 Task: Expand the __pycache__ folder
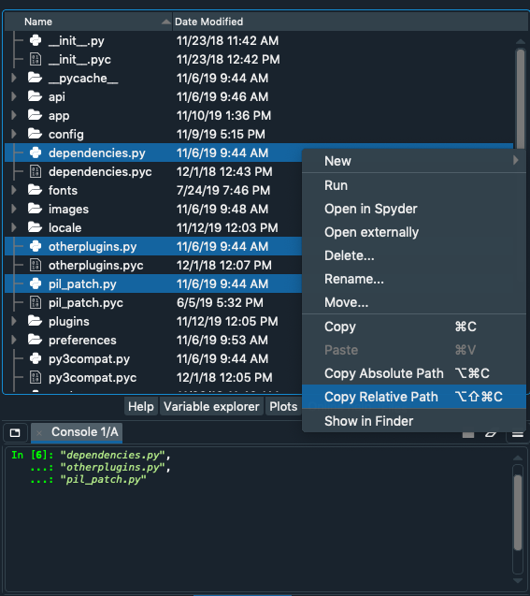tap(14, 78)
